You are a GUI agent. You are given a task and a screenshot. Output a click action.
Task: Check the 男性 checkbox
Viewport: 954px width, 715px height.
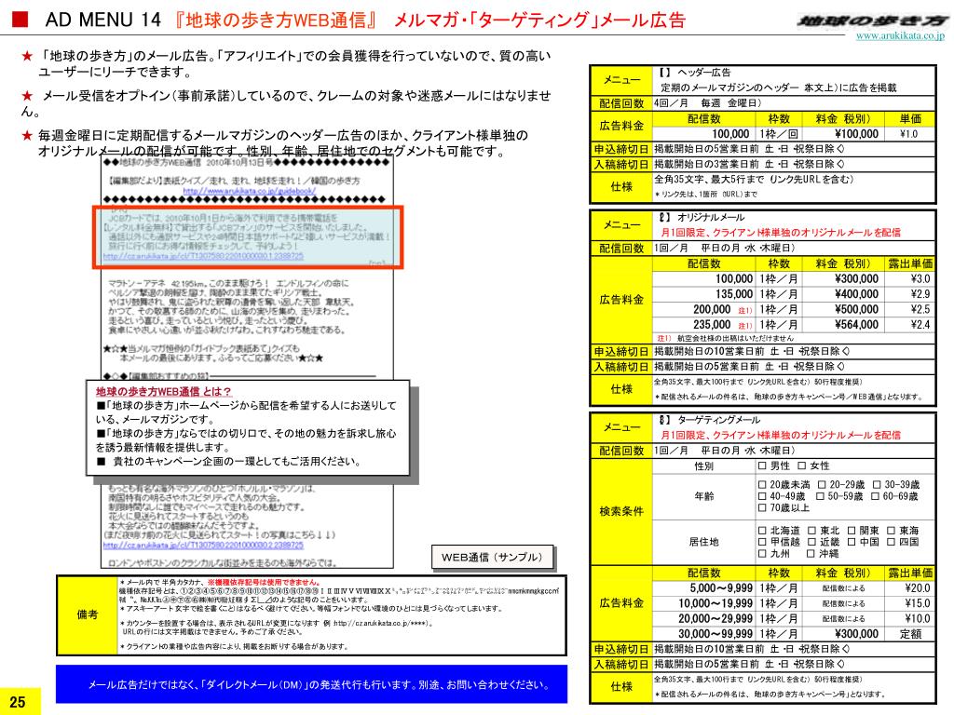click(x=762, y=465)
